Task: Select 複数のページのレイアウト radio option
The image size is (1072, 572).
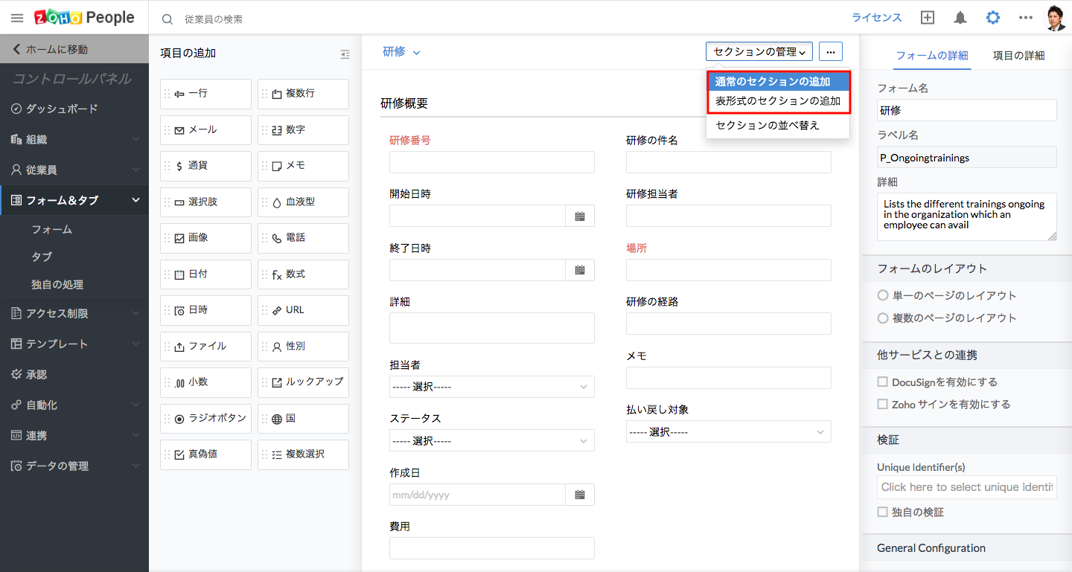Action: [883, 318]
